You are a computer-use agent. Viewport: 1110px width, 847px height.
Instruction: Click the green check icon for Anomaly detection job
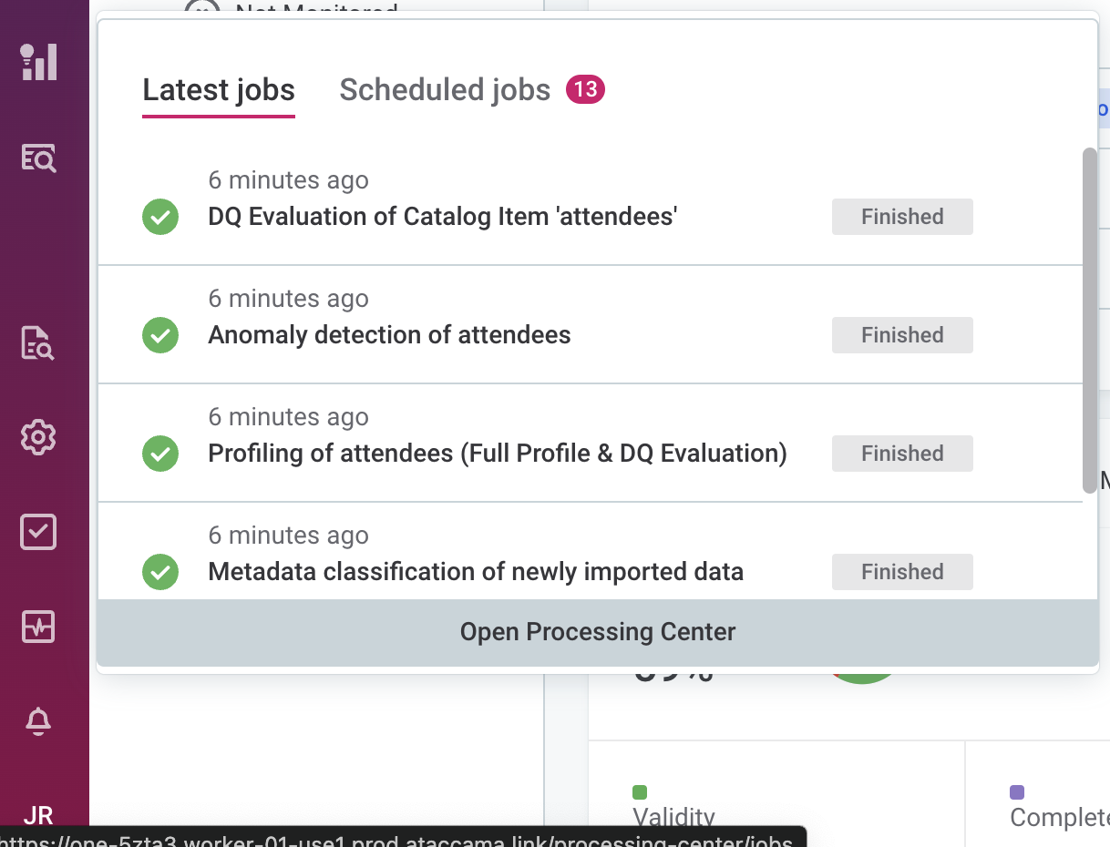pyautogui.click(x=160, y=335)
